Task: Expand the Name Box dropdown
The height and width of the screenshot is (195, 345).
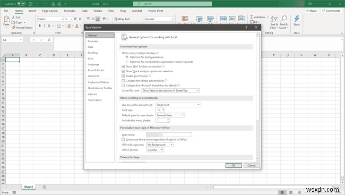Action: [21, 40]
